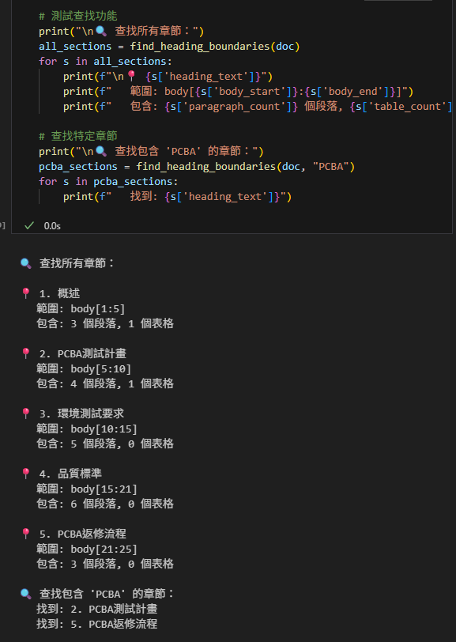
Task: Click the 'for s in pcba_sections:' line
Action: click(108, 181)
